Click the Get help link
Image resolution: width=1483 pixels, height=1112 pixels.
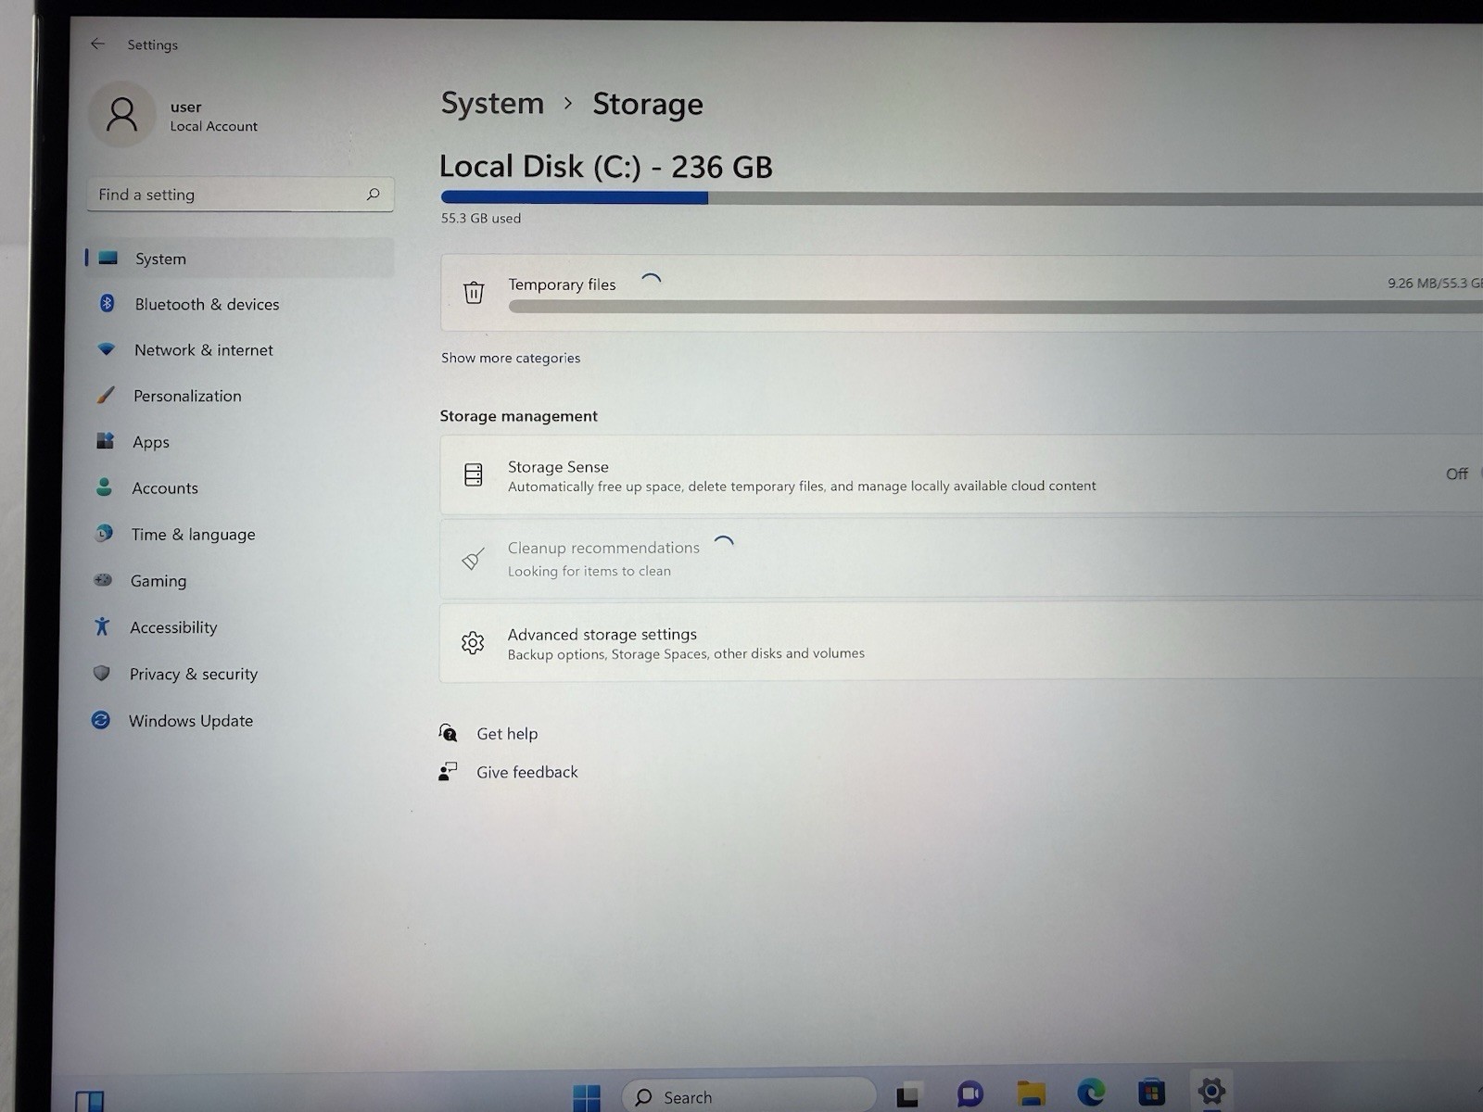(x=507, y=734)
